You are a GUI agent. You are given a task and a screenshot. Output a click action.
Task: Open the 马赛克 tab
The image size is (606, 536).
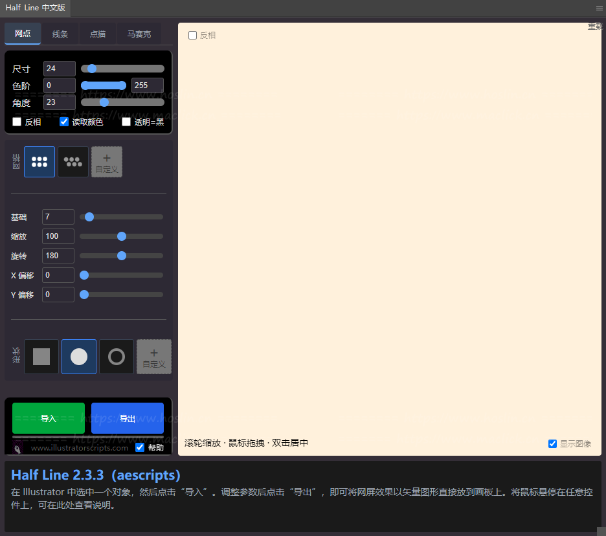click(139, 34)
